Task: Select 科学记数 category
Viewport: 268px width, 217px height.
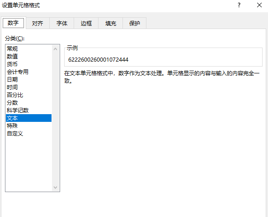Action: pos(29,110)
